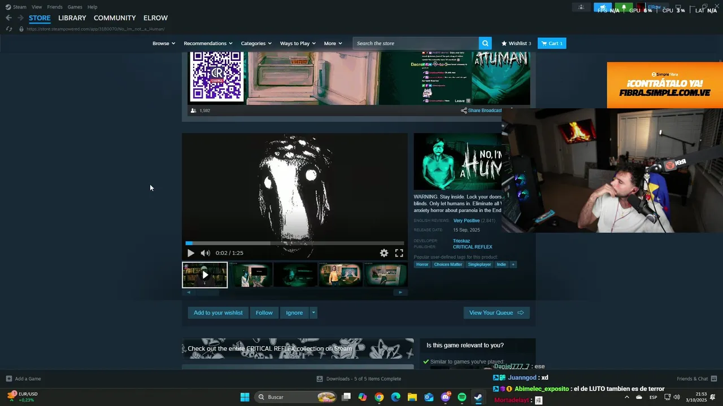Open Google Chrome from taskbar
This screenshot has height=406, width=723.
pyautogui.click(x=379, y=397)
